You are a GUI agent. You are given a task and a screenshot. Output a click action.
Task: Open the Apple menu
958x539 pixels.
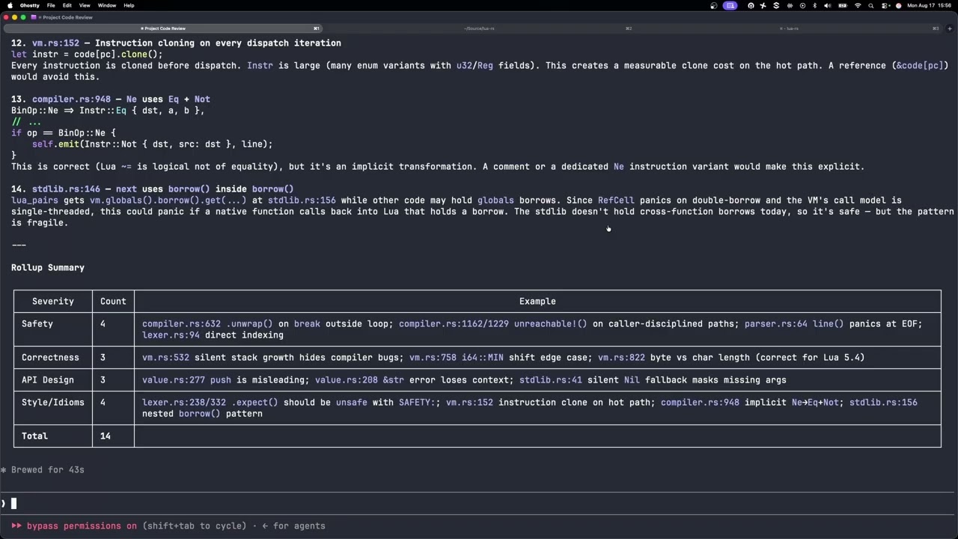pyautogui.click(x=10, y=5)
